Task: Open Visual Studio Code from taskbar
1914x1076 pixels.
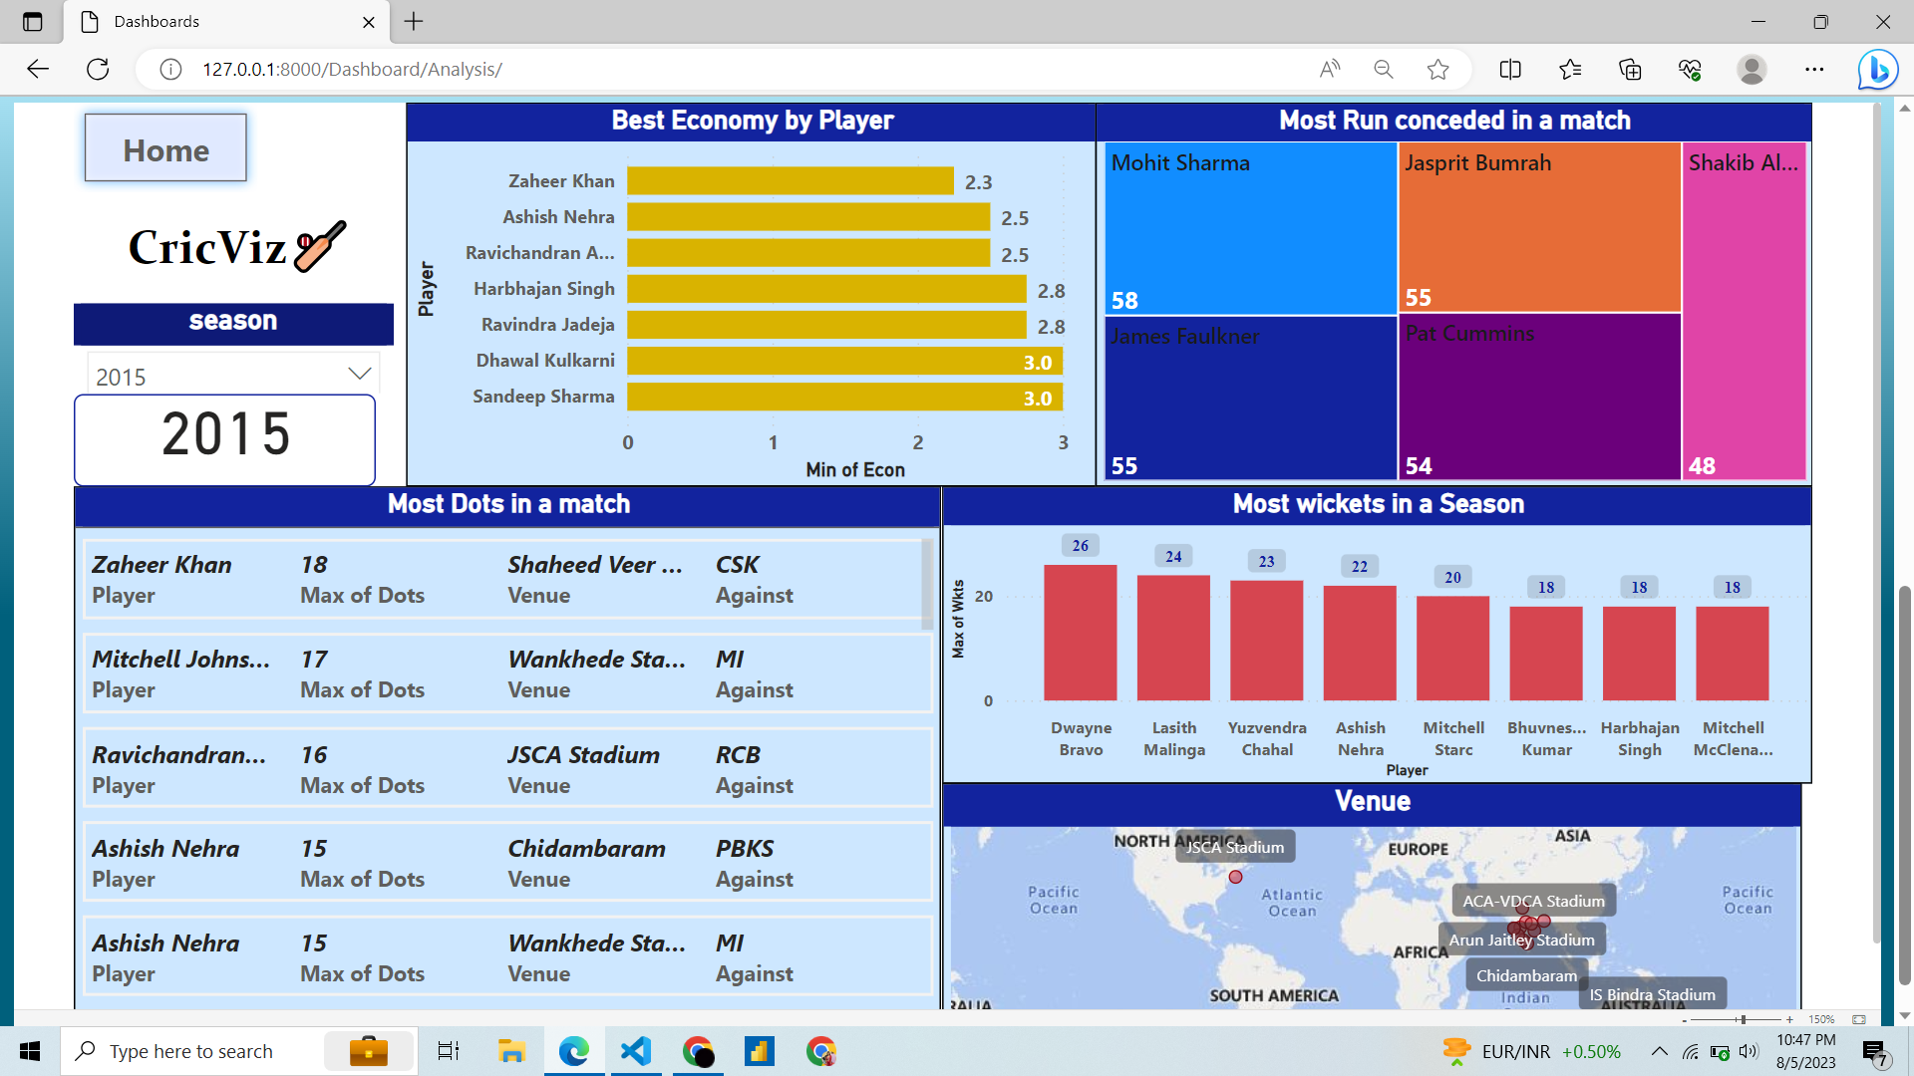Action: click(636, 1051)
